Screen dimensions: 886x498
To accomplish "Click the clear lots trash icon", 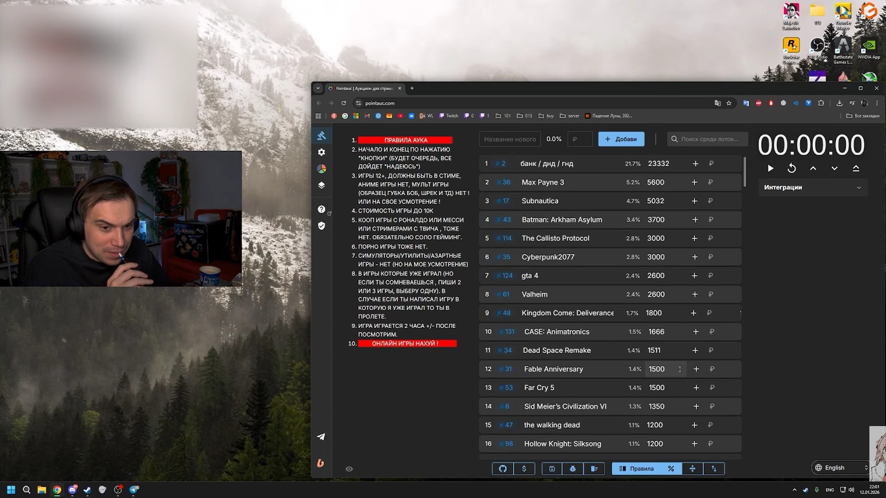I will (594, 468).
